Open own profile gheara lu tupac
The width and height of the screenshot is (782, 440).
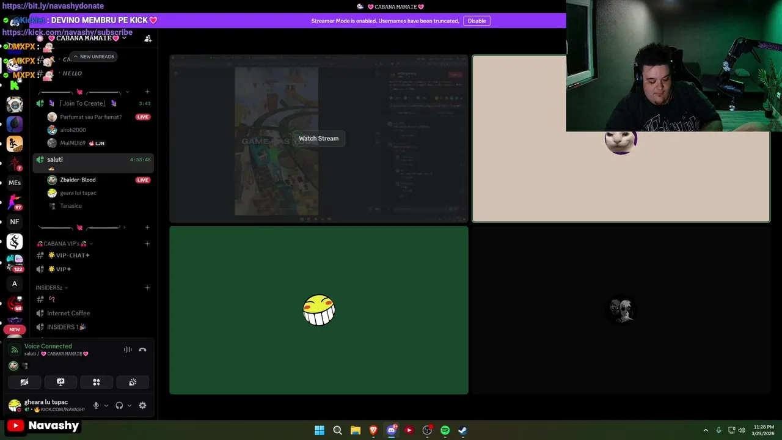(46, 405)
